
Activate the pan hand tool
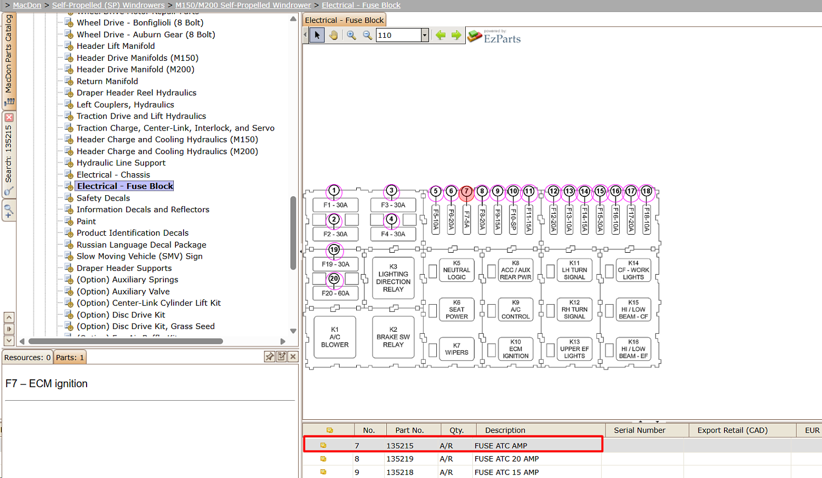tap(333, 35)
